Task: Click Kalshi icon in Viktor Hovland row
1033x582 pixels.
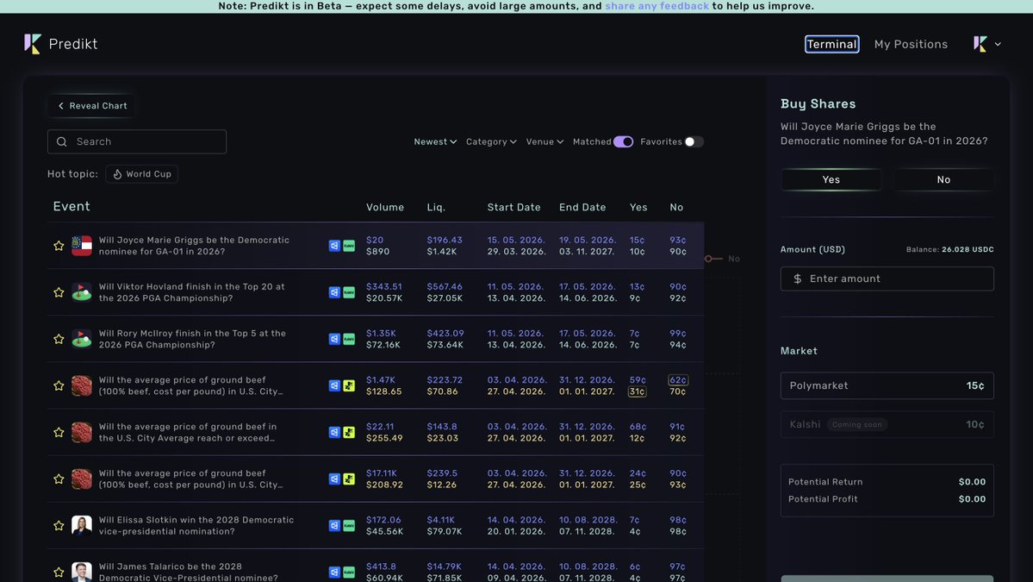Action: [x=349, y=292]
